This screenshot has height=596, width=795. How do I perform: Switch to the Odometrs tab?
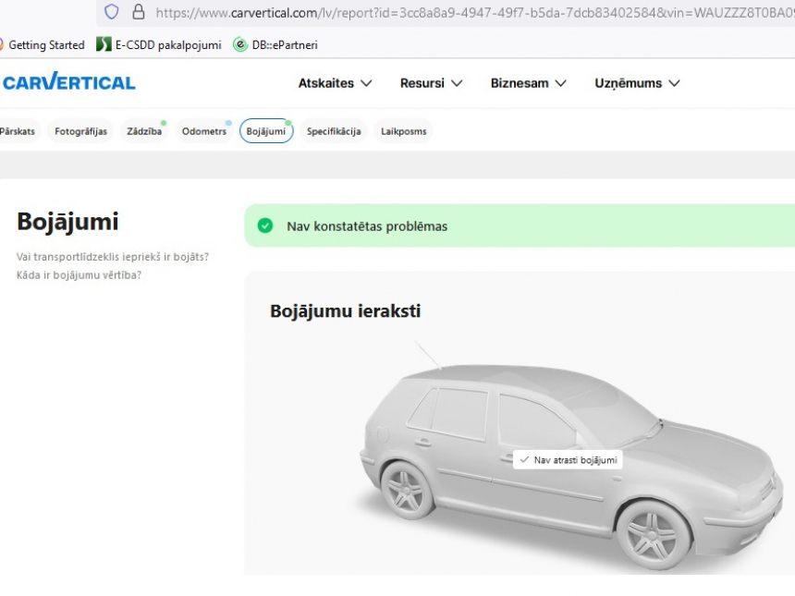[x=203, y=131]
